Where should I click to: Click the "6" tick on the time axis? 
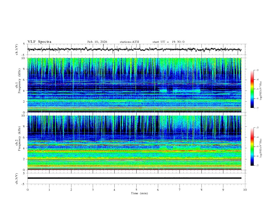click(x=158, y=190)
